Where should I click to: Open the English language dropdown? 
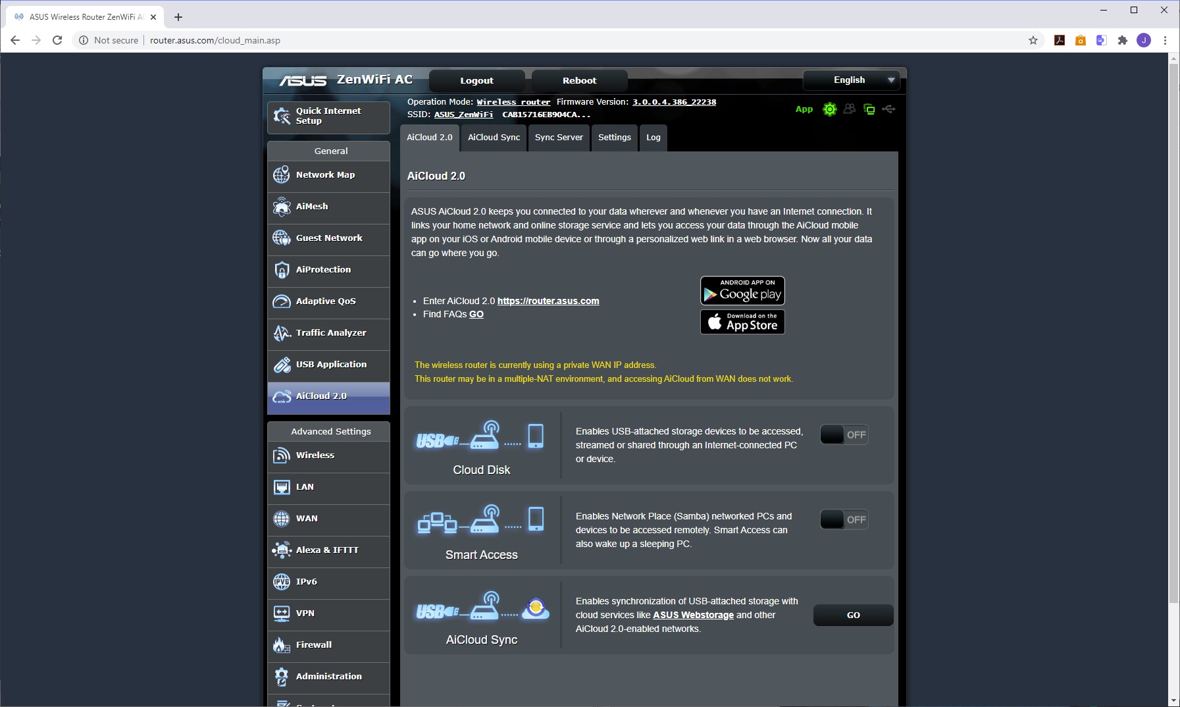tap(852, 80)
